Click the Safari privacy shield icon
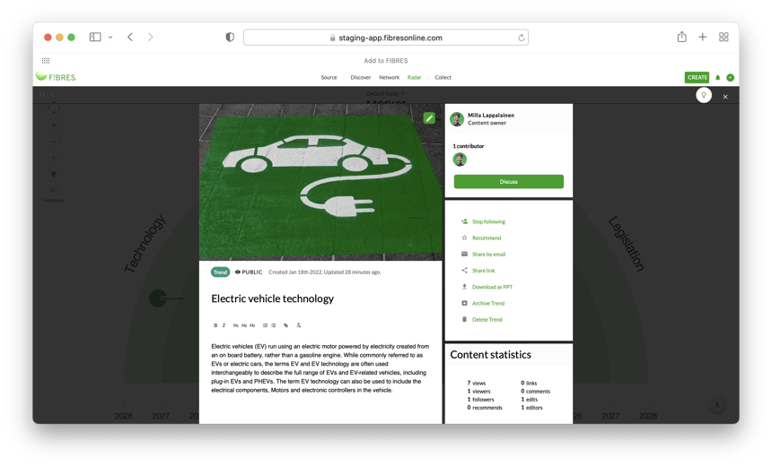The image size is (772, 467). (x=230, y=37)
